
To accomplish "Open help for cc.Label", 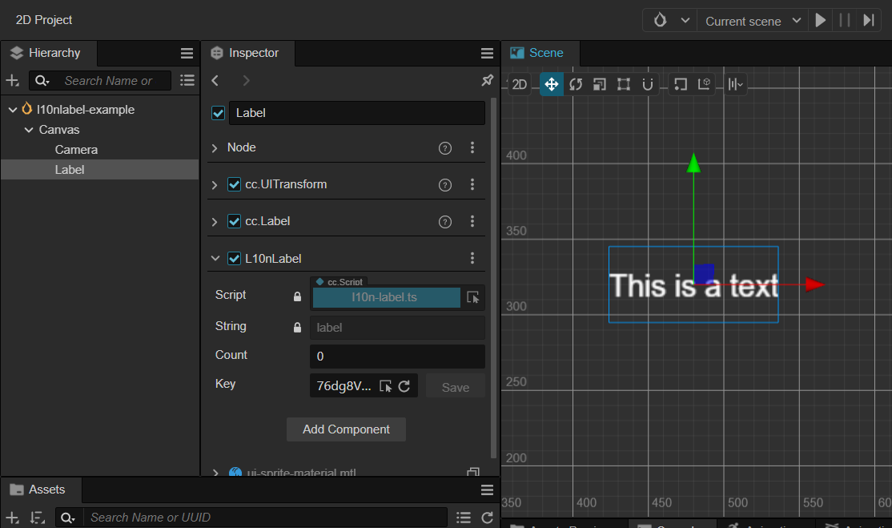I will [445, 222].
